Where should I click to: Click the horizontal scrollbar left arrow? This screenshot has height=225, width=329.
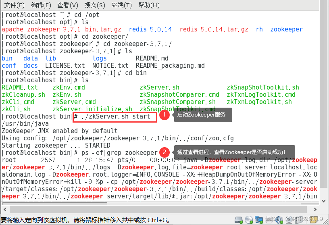click(x=5, y=209)
